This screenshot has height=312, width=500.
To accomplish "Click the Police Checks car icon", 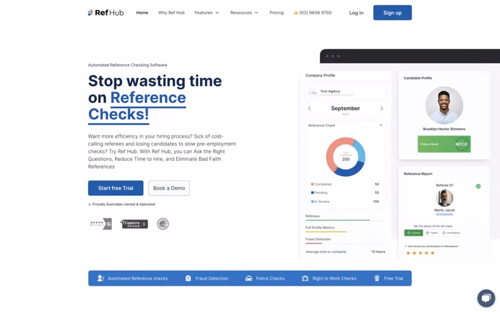I will (249, 278).
